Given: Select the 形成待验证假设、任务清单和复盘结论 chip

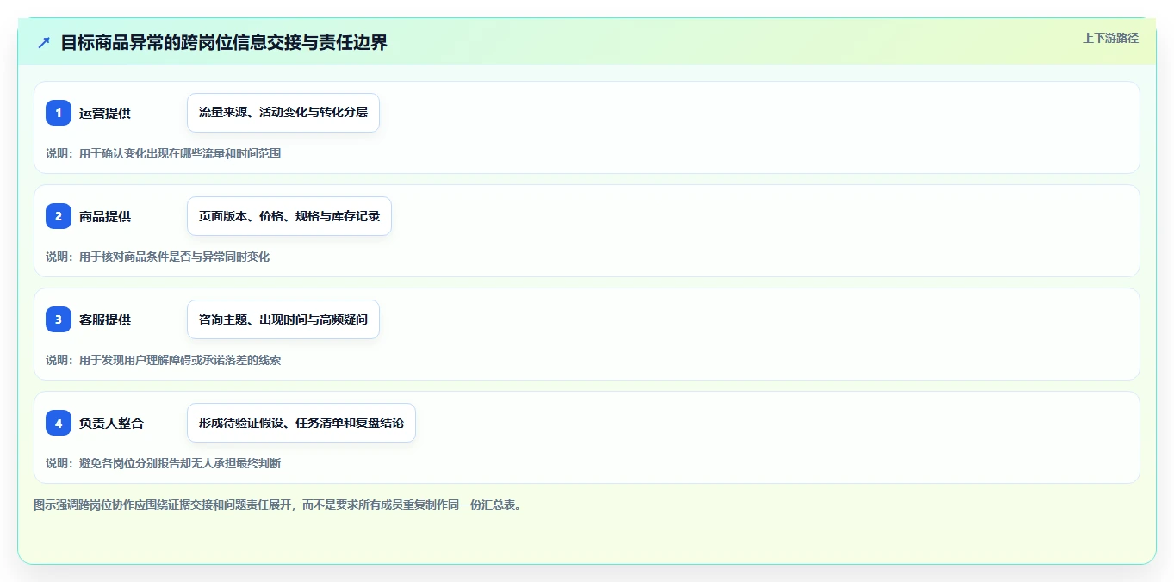Looking at the screenshot, I should (301, 423).
